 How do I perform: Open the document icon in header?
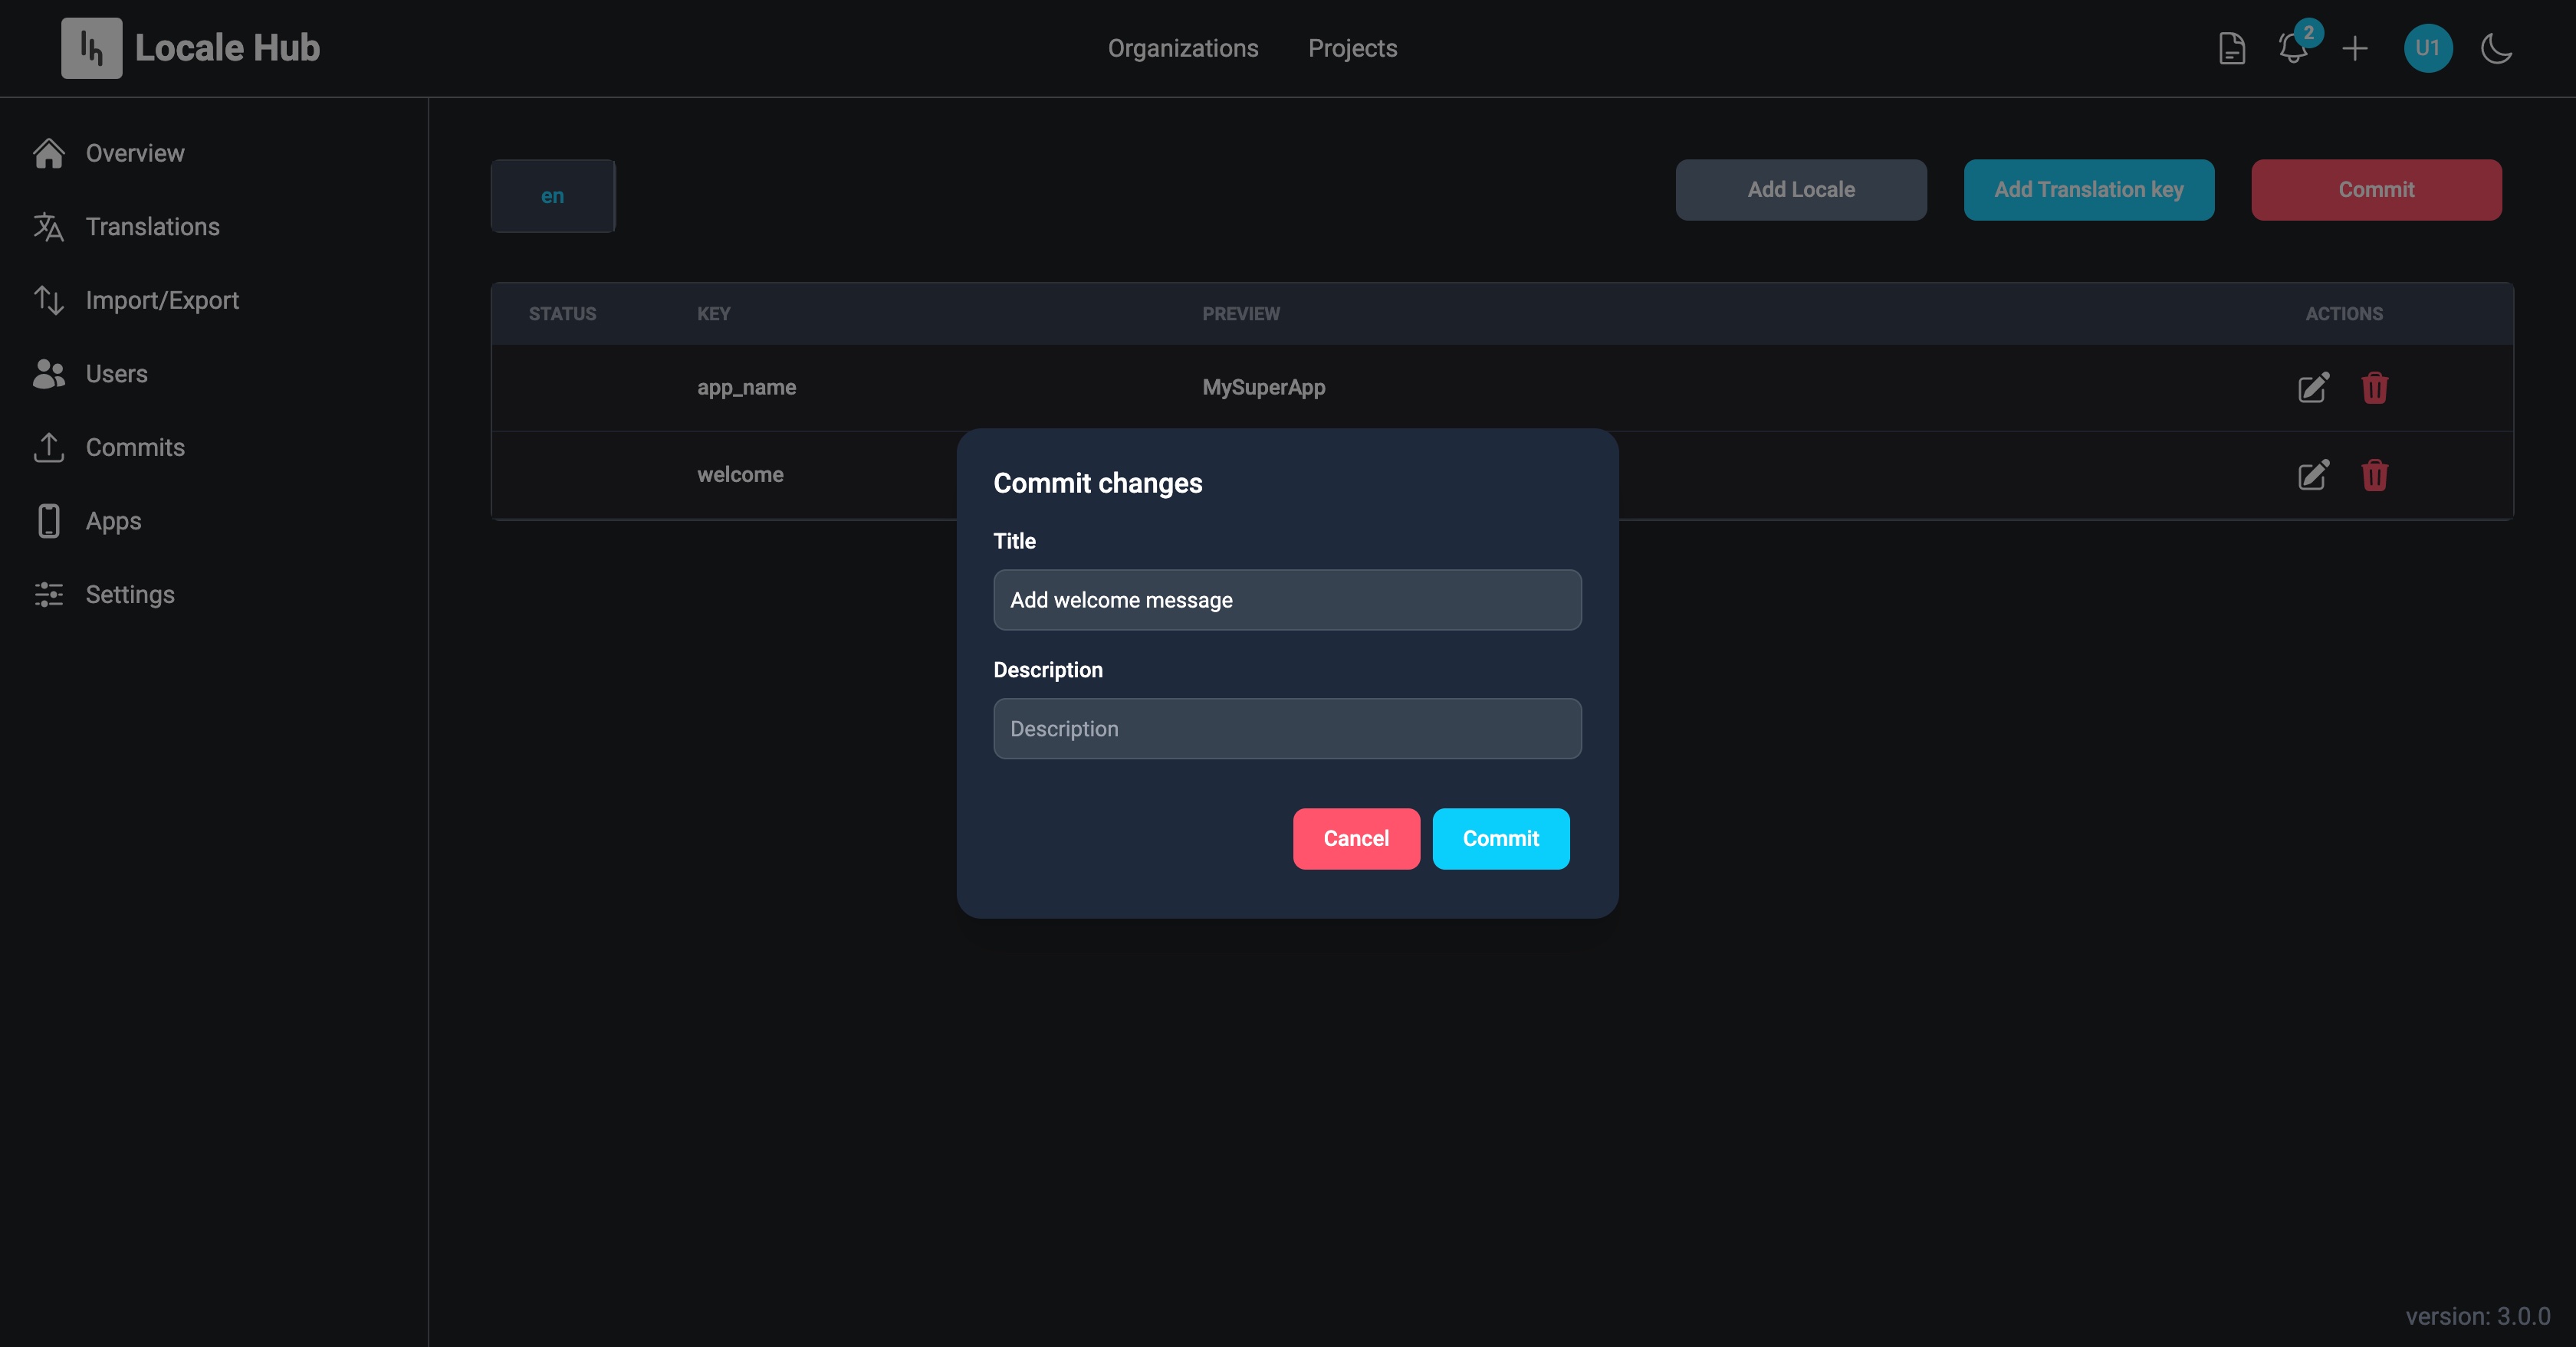coord(2231,48)
